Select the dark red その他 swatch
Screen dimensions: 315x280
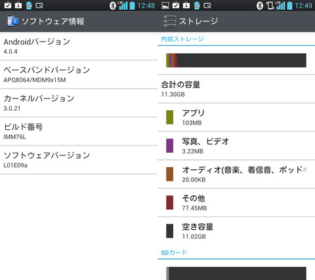(170, 203)
